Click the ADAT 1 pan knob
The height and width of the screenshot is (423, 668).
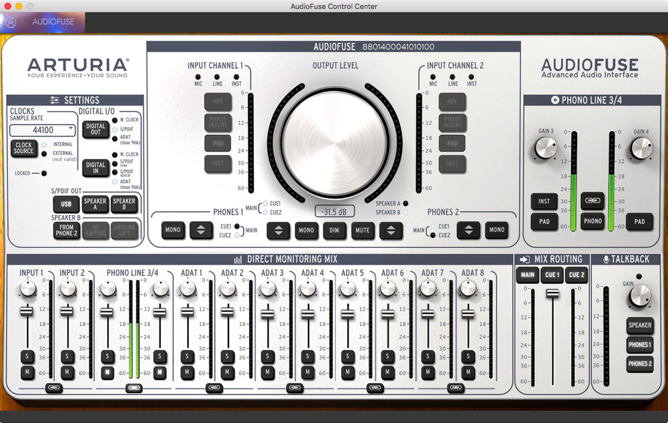(x=188, y=289)
